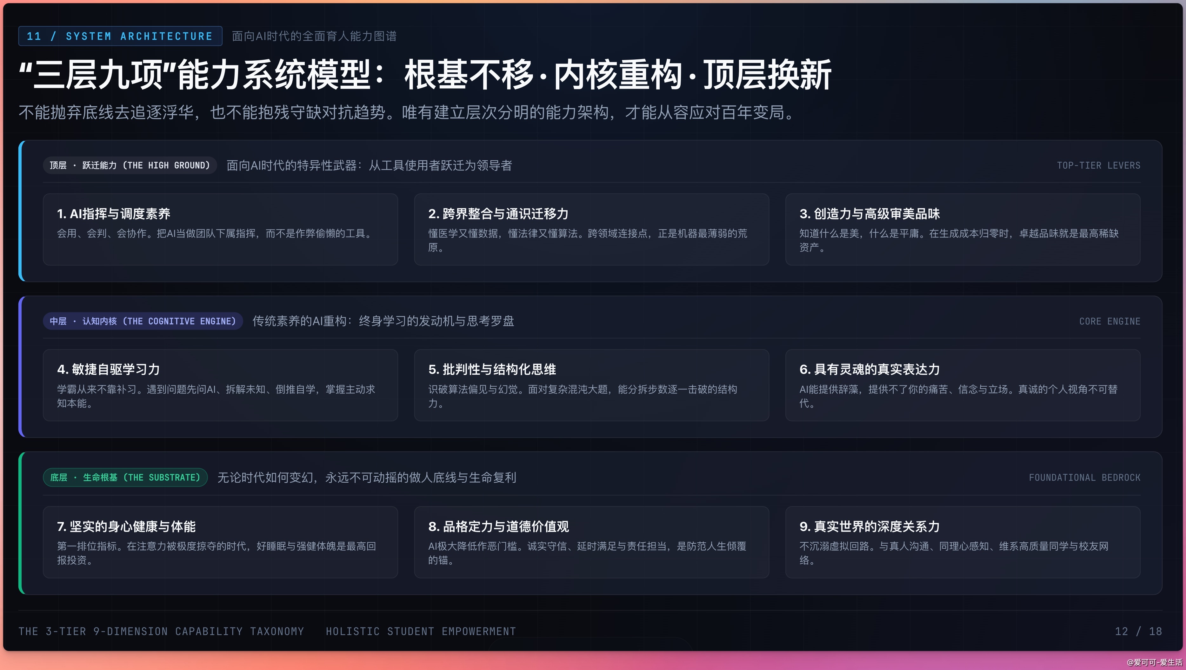This screenshot has width=1186, height=670.
Task: Select the '中层 · 认知内核 (THE COGNITIVE ENGINE)' tag
Action: click(x=143, y=321)
